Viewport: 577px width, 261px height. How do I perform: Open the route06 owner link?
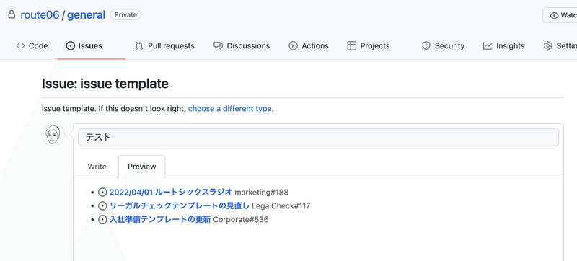[x=40, y=15]
